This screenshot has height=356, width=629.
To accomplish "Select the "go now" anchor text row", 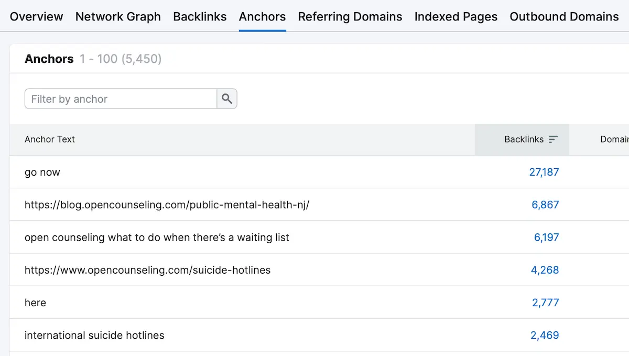I will coord(42,172).
